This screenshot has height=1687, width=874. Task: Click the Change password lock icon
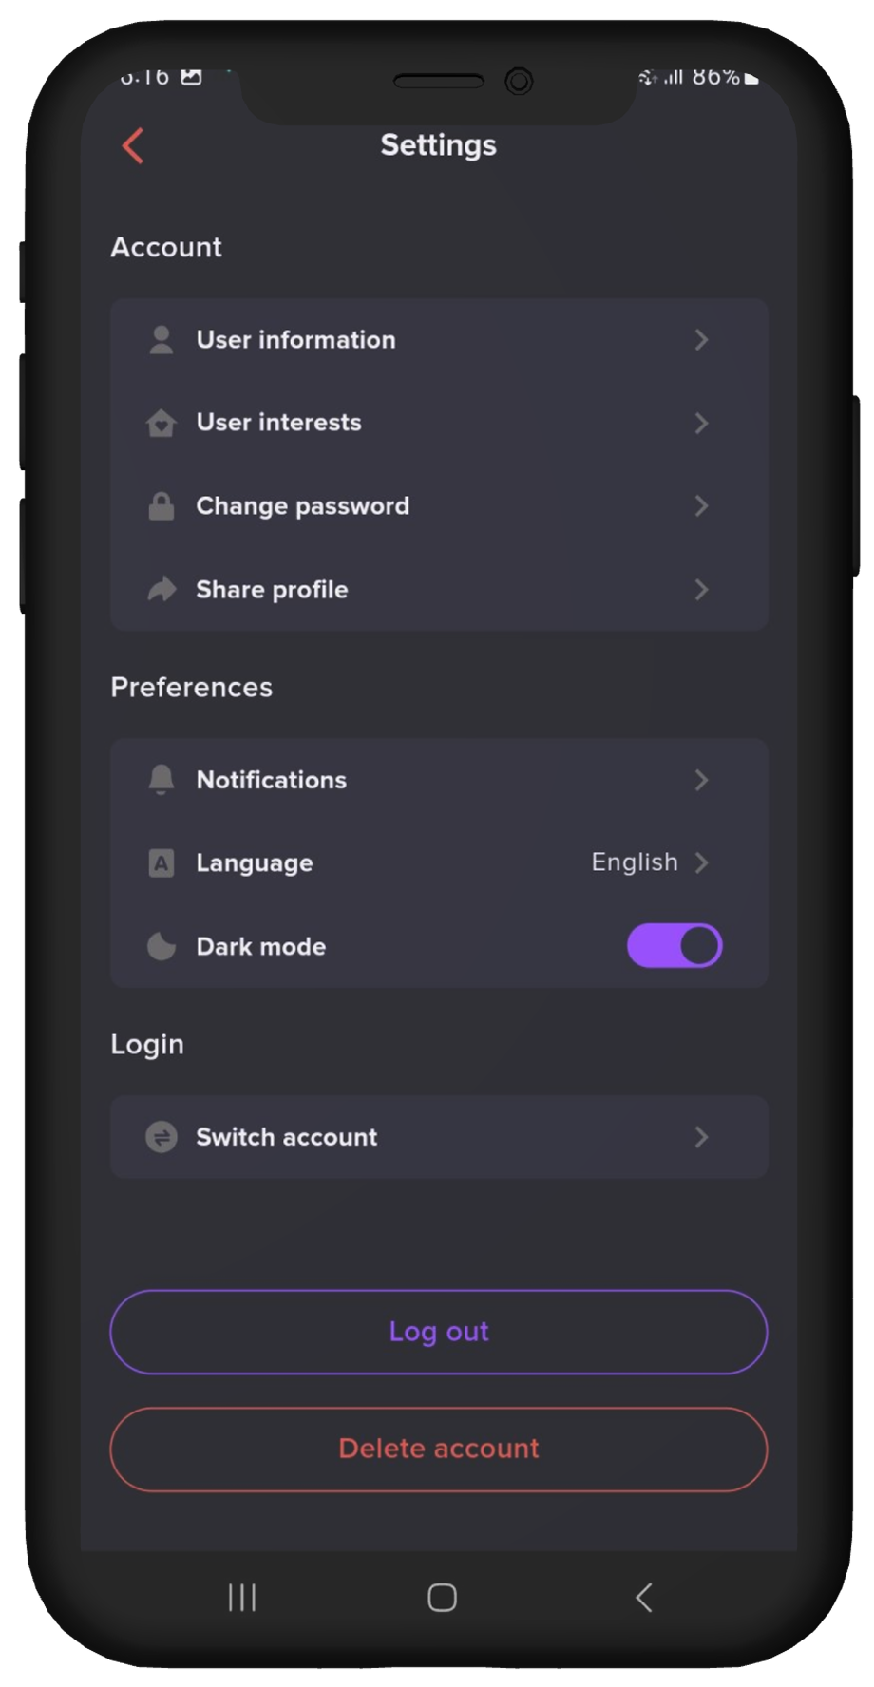(161, 505)
